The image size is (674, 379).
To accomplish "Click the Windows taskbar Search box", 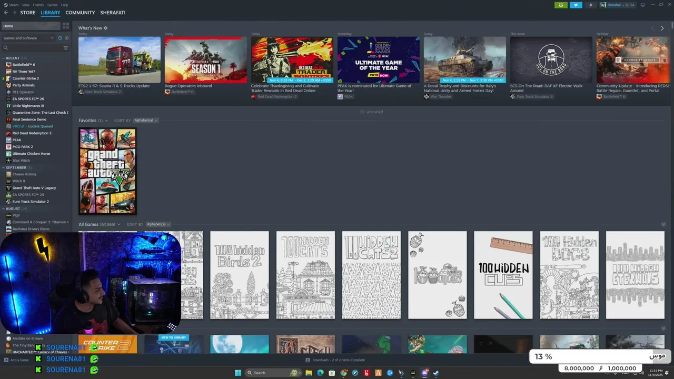I will (273, 373).
